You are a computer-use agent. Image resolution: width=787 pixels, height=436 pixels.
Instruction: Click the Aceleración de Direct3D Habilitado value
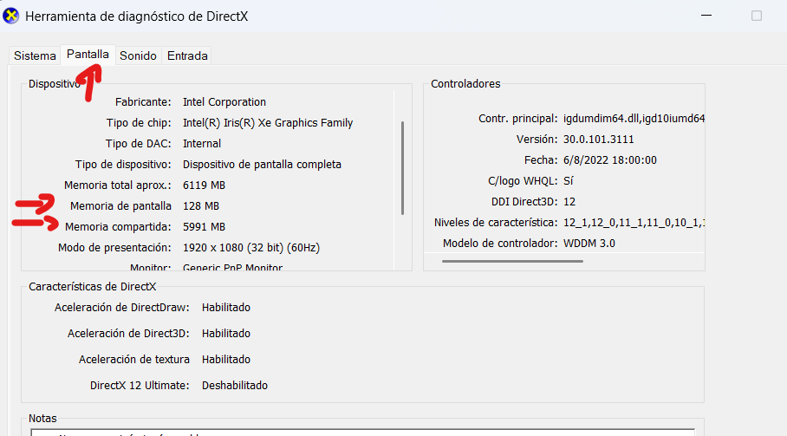point(226,334)
